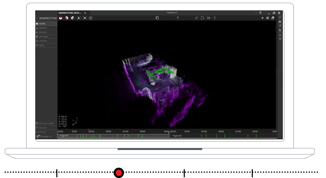Open the question mark help icon
Viewport: 326px width, 178px height.
tap(178, 18)
